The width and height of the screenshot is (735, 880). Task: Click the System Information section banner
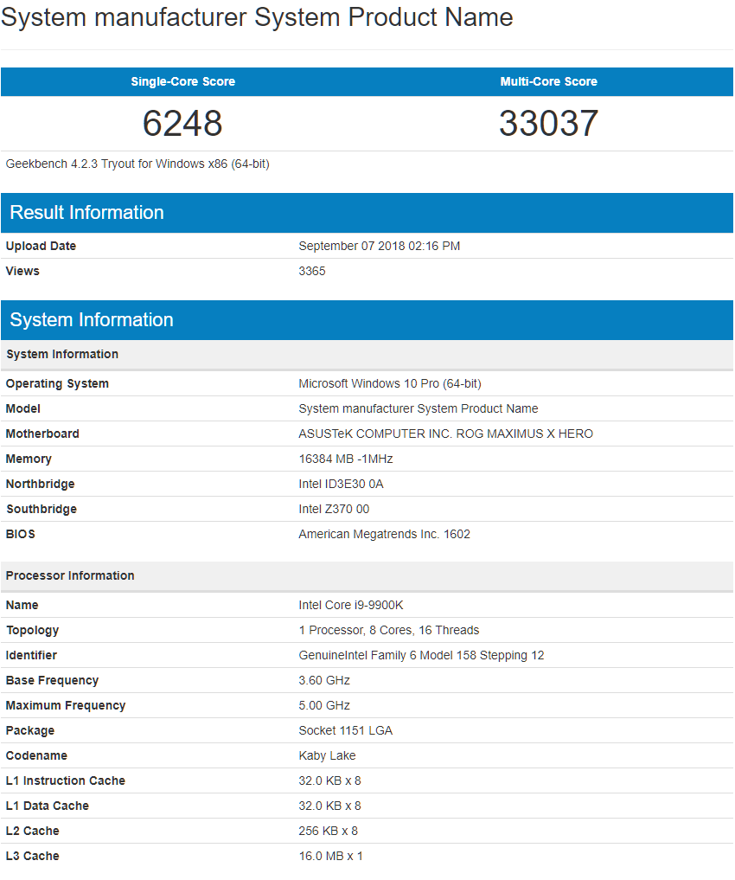[90, 319]
